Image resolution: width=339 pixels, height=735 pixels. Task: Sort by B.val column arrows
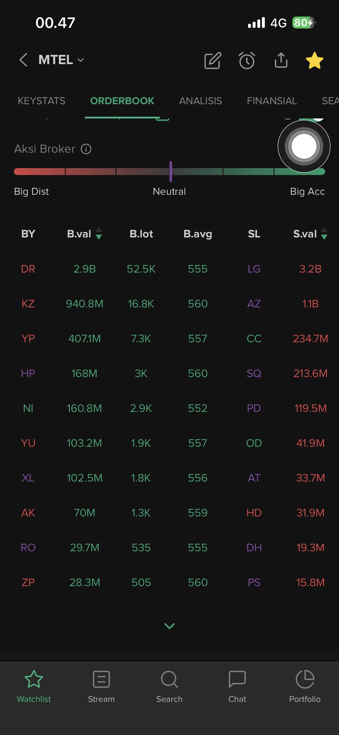(x=99, y=234)
